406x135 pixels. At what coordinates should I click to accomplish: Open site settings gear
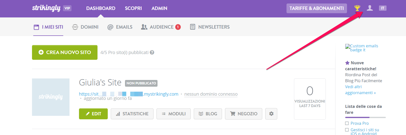point(271,114)
